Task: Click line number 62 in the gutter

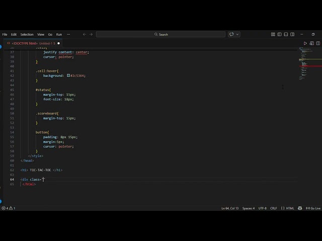Action: 12,170
